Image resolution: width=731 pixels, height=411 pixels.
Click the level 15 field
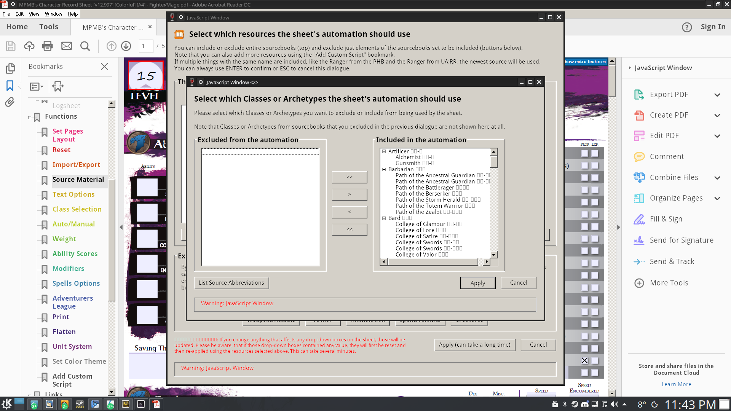146,76
